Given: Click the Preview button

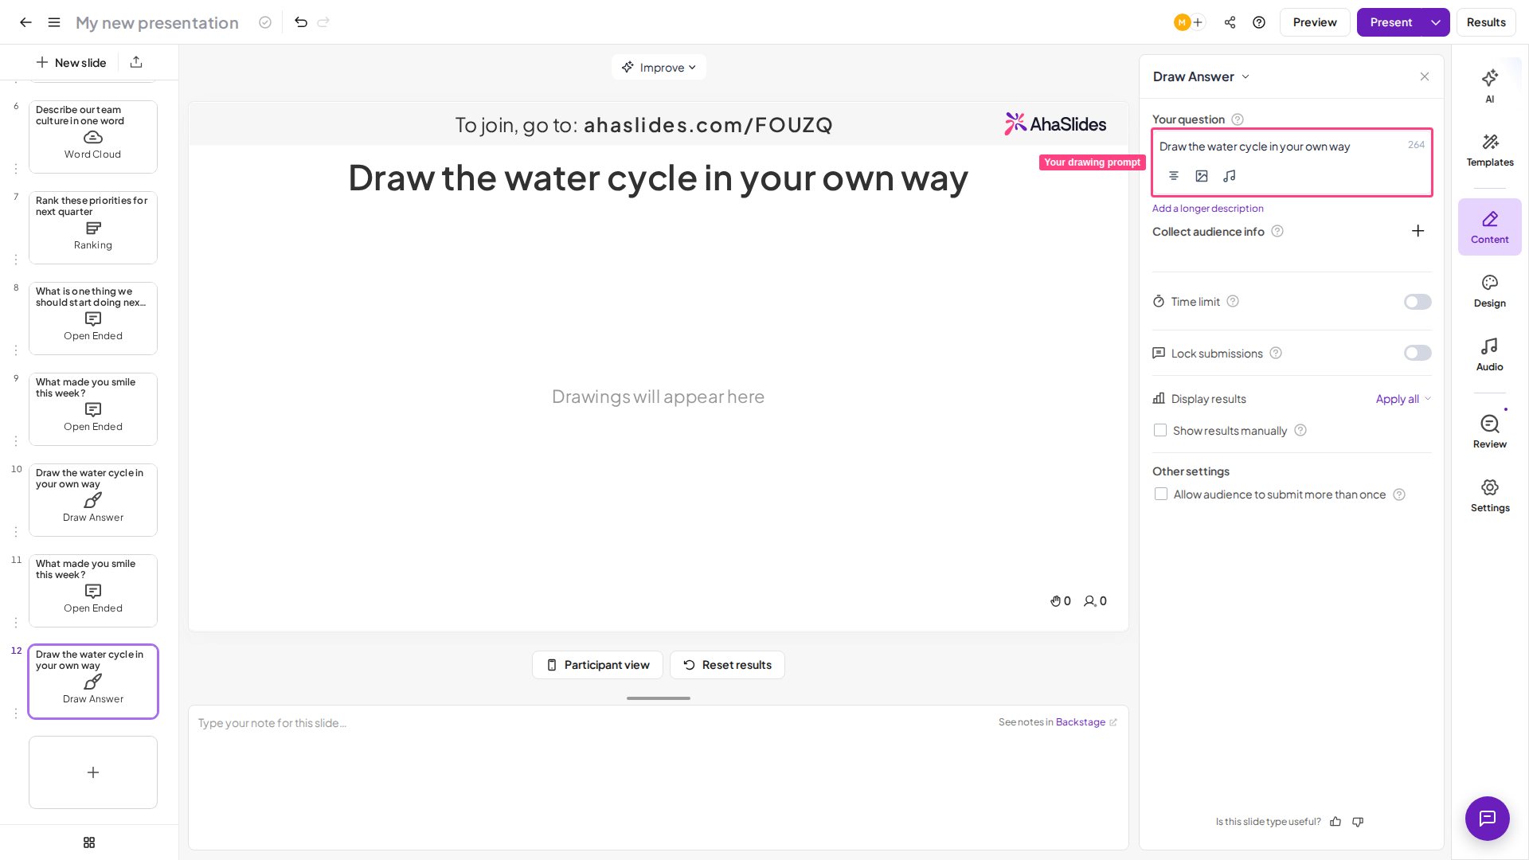Looking at the screenshot, I should pyautogui.click(x=1315, y=22).
